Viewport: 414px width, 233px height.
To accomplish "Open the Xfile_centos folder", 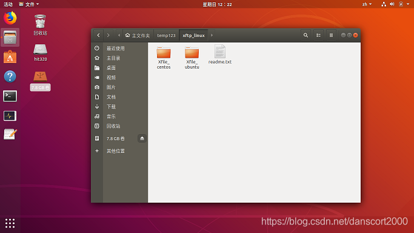I will coord(164,58).
